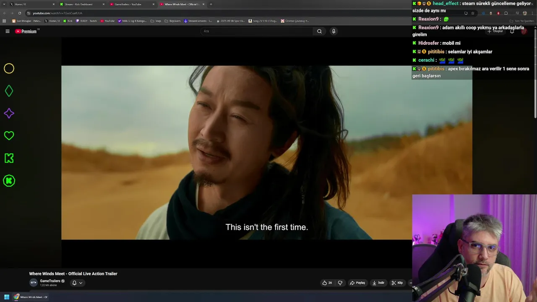Image resolution: width=537 pixels, height=302 pixels.
Task: Open the YouTube bookmark
Action: tap(107, 21)
